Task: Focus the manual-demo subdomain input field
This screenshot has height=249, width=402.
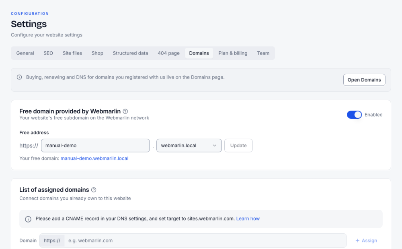Action: (95, 146)
